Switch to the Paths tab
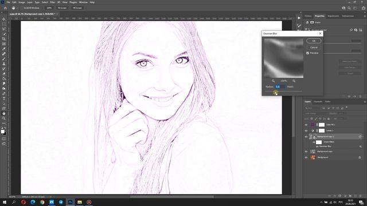The image size is (367, 206). pos(327,102)
